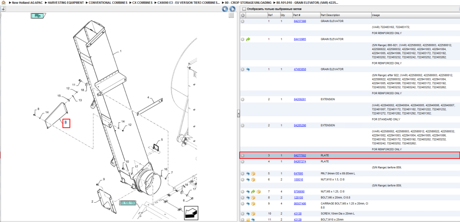Image resolution: width=460 pixels, height=222 pixels.
Task: Click the blue arrow icon in row 43139
Action: point(253,220)
